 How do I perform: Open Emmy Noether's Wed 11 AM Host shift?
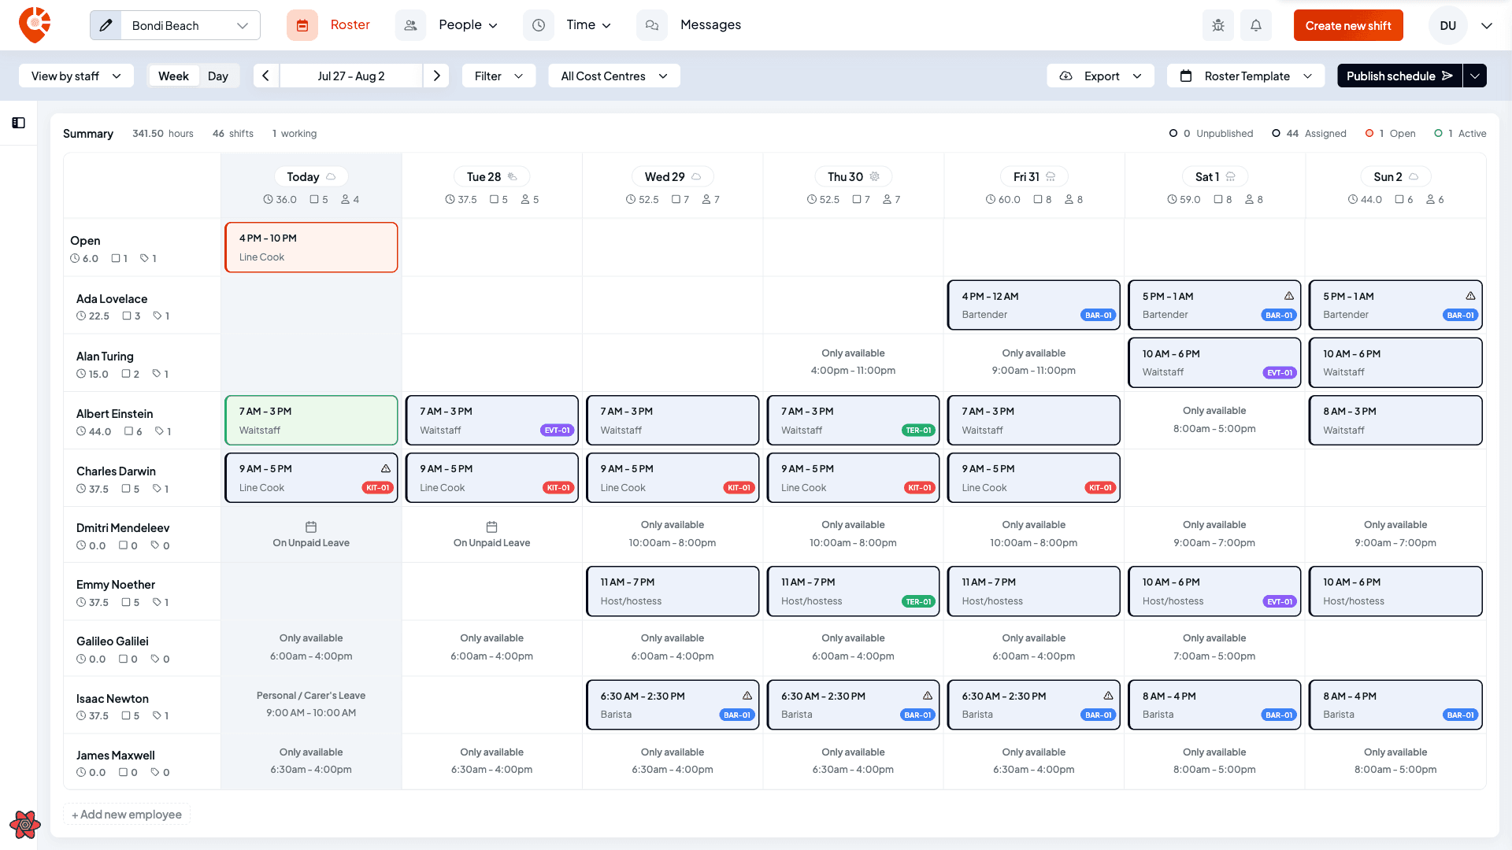(x=673, y=591)
